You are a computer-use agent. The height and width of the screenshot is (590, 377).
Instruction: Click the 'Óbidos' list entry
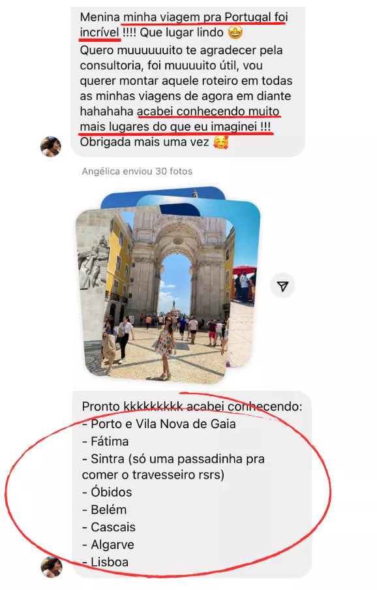click(x=107, y=492)
